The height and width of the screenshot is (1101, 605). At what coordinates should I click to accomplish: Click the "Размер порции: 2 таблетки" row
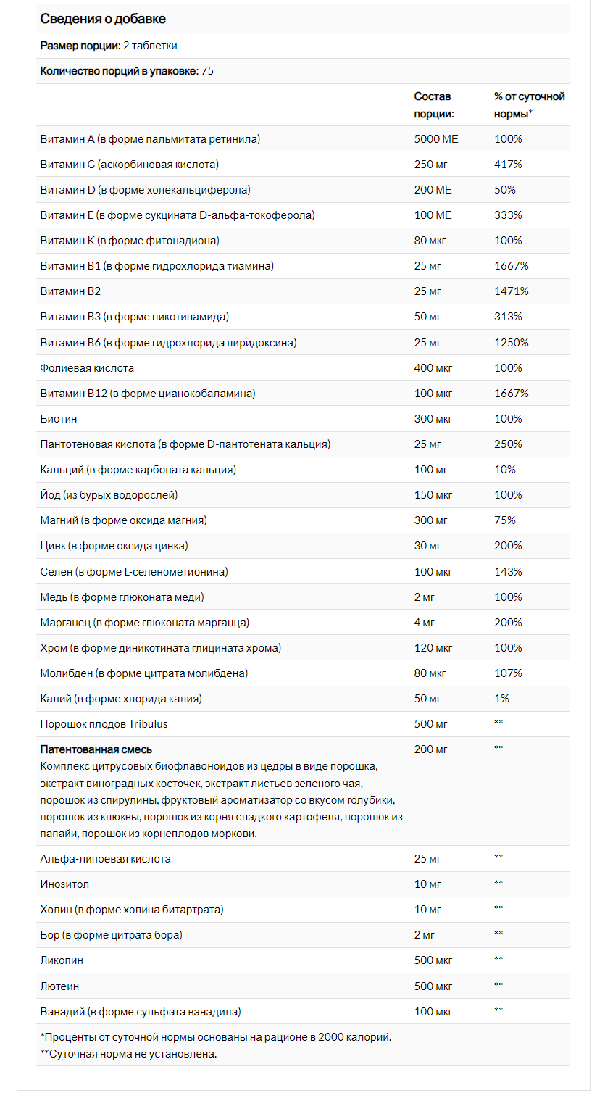(x=109, y=46)
